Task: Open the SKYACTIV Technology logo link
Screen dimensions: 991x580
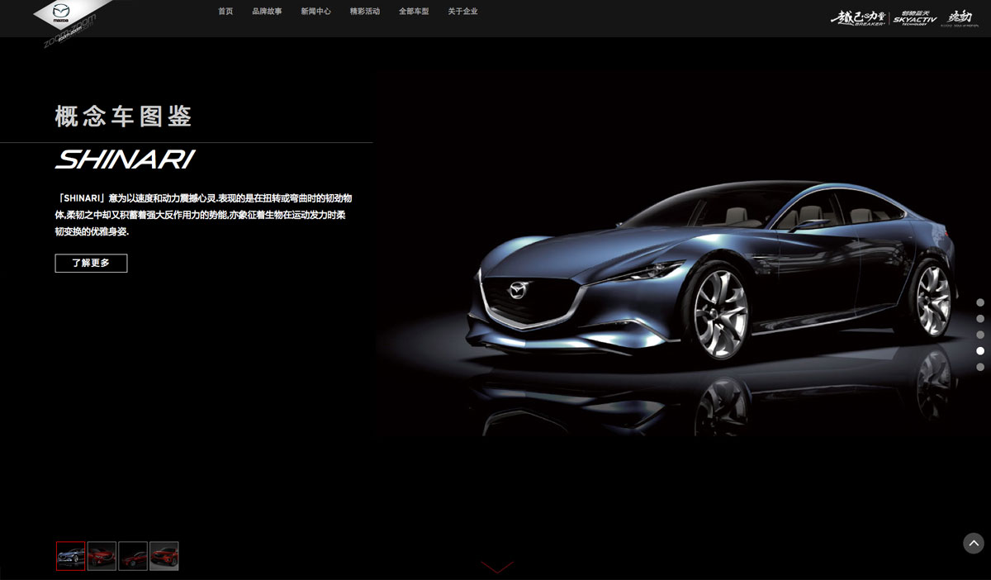Action: 915,17
